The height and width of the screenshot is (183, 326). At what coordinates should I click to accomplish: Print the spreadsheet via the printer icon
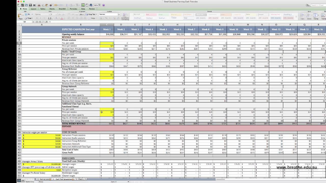[x=34, y=5]
